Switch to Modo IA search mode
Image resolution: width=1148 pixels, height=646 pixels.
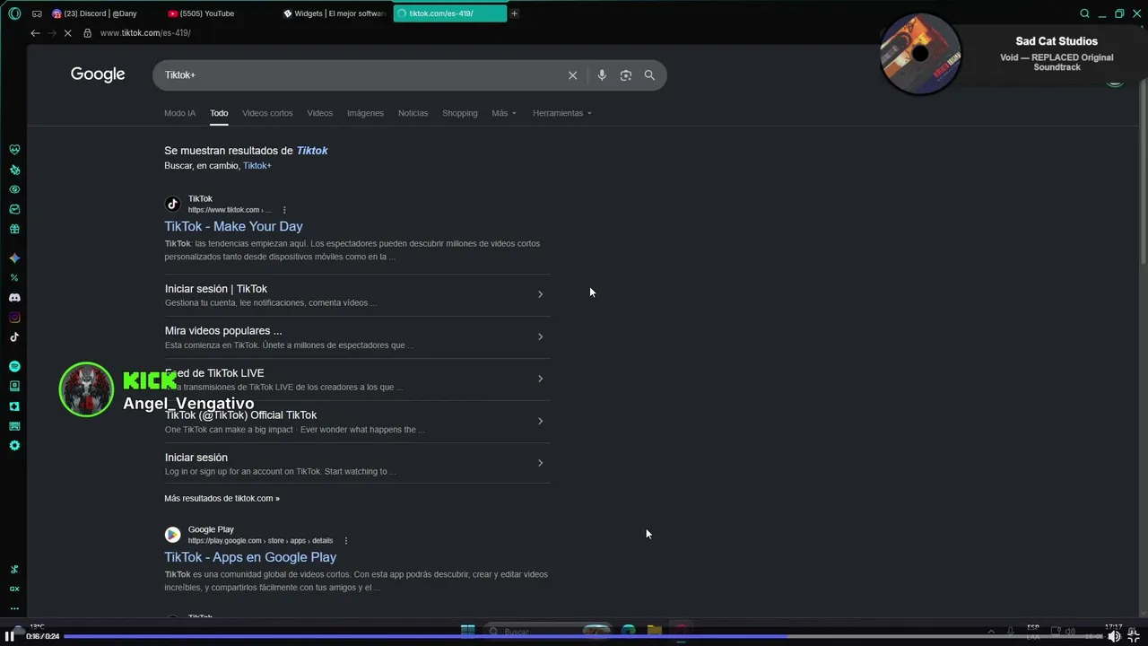[x=179, y=113]
